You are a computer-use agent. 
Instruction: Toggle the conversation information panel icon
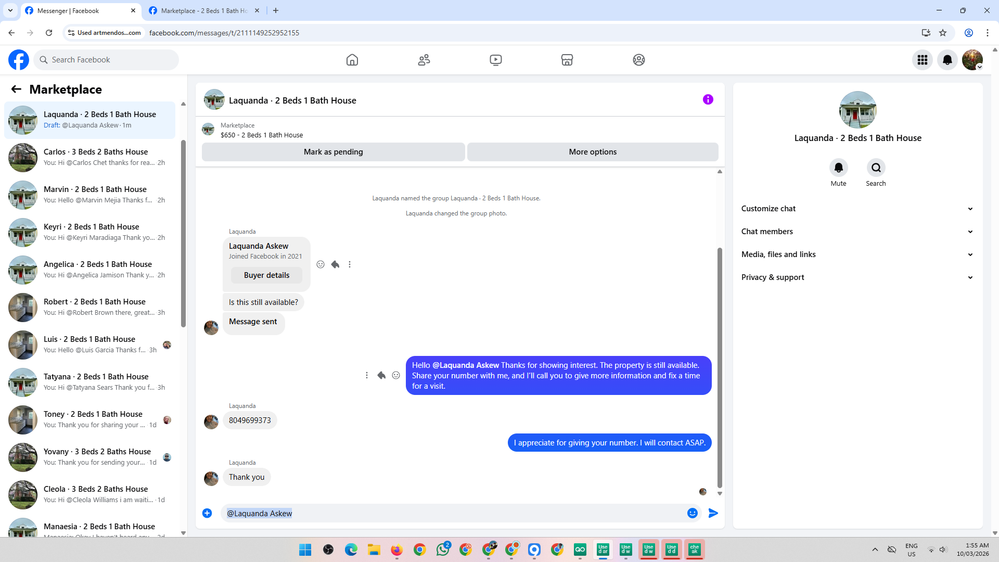[708, 99]
